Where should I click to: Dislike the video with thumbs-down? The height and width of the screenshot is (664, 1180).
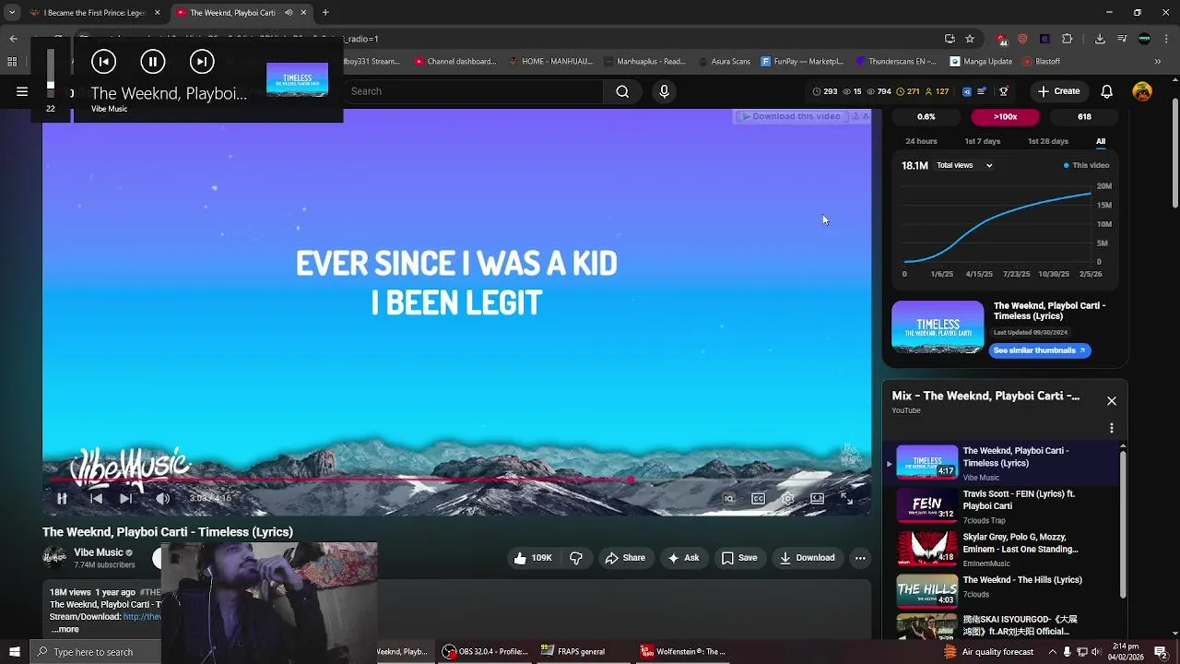click(x=576, y=558)
